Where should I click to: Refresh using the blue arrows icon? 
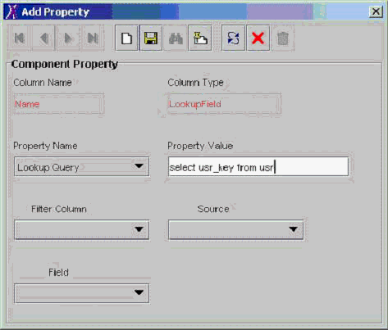coord(233,38)
